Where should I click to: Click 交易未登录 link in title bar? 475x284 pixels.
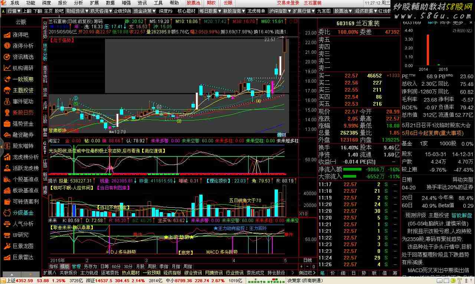[x=288, y=3]
